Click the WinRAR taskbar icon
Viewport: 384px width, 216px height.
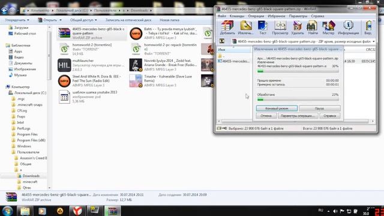113,211
